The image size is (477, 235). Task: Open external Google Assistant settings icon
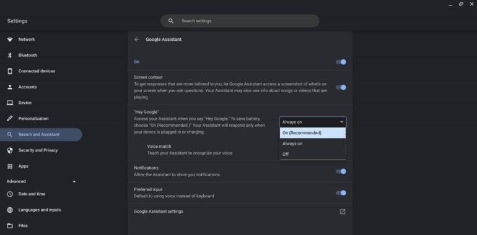click(x=343, y=211)
